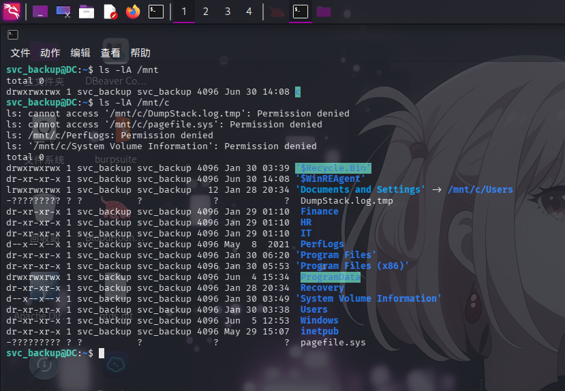
Task: Click 'Documents and Settings' symlink name
Action: (x=360, y=190)
